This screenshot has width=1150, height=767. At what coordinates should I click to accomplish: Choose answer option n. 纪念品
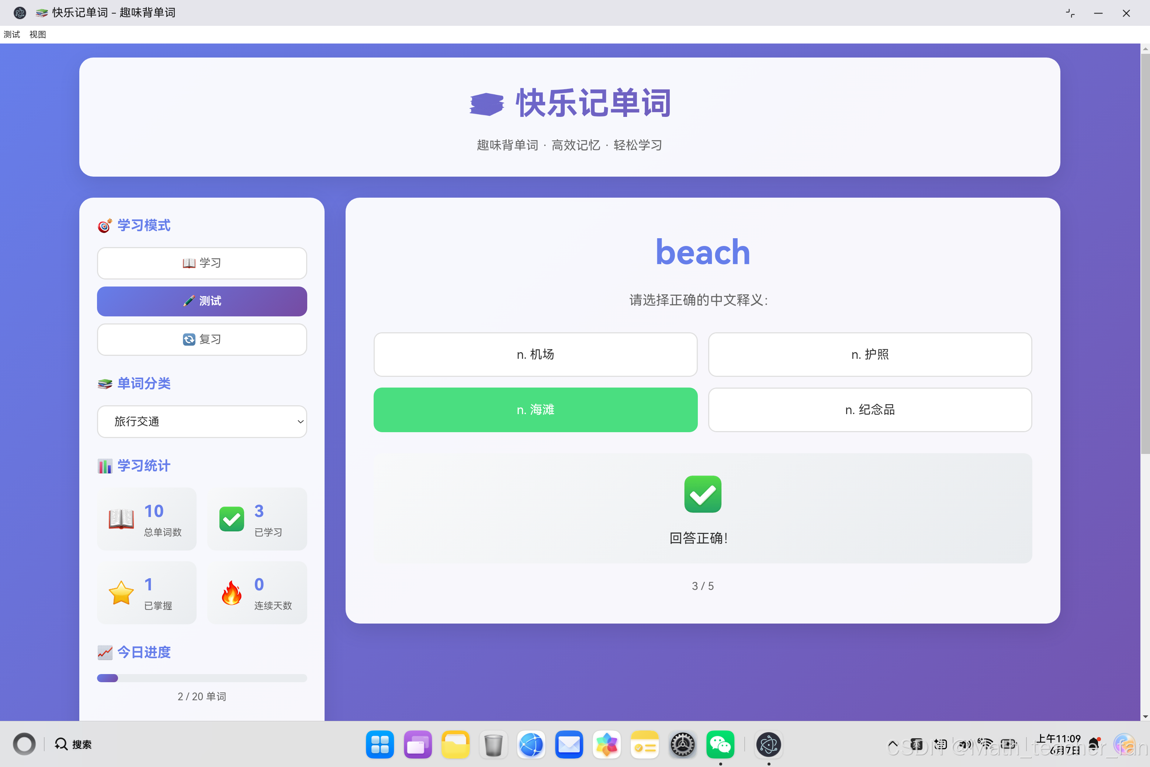(x=870, y=409)
